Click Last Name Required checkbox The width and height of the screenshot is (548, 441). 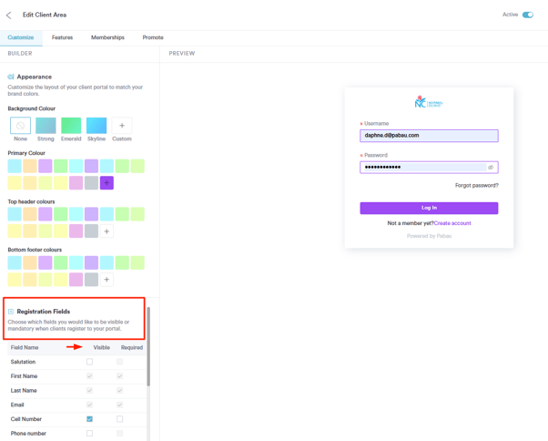tap(119, 390)
